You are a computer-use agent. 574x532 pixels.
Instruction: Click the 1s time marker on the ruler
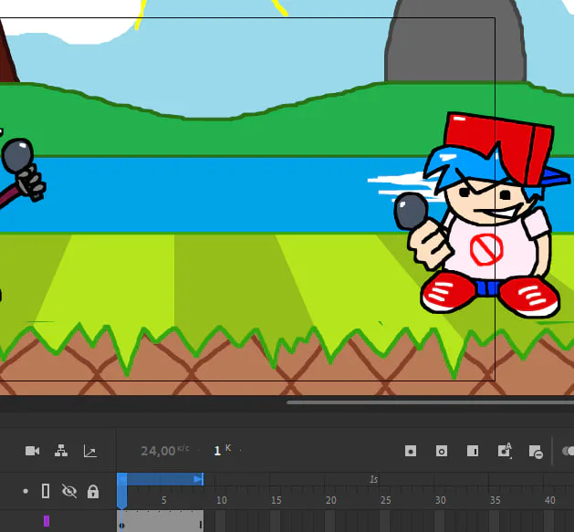(373, 479)
